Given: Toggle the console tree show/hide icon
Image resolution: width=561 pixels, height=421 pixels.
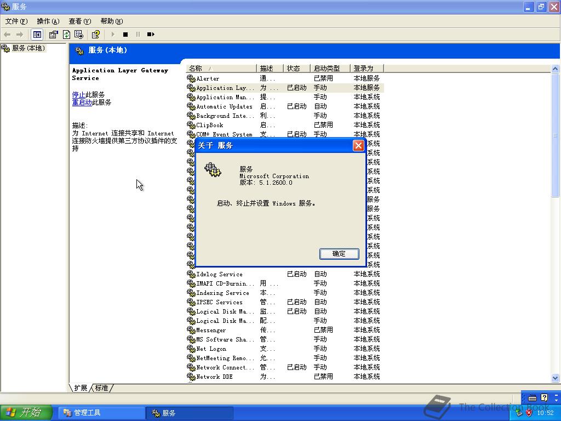Looking at the screenshot, I should coord(37,35).
